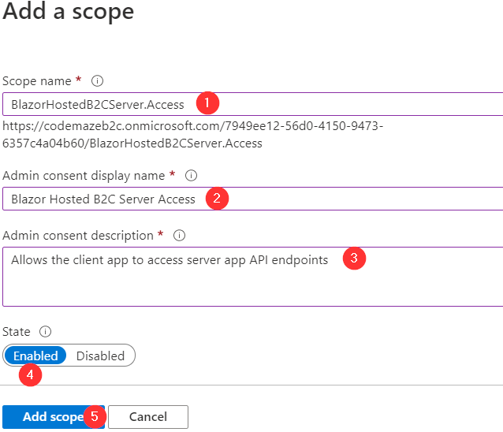Click the info icon beside State label
Screen dimensions: 503x432
45,332
